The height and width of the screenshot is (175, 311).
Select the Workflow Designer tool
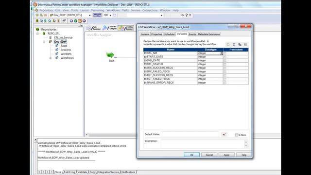click(x=126, y=28)
